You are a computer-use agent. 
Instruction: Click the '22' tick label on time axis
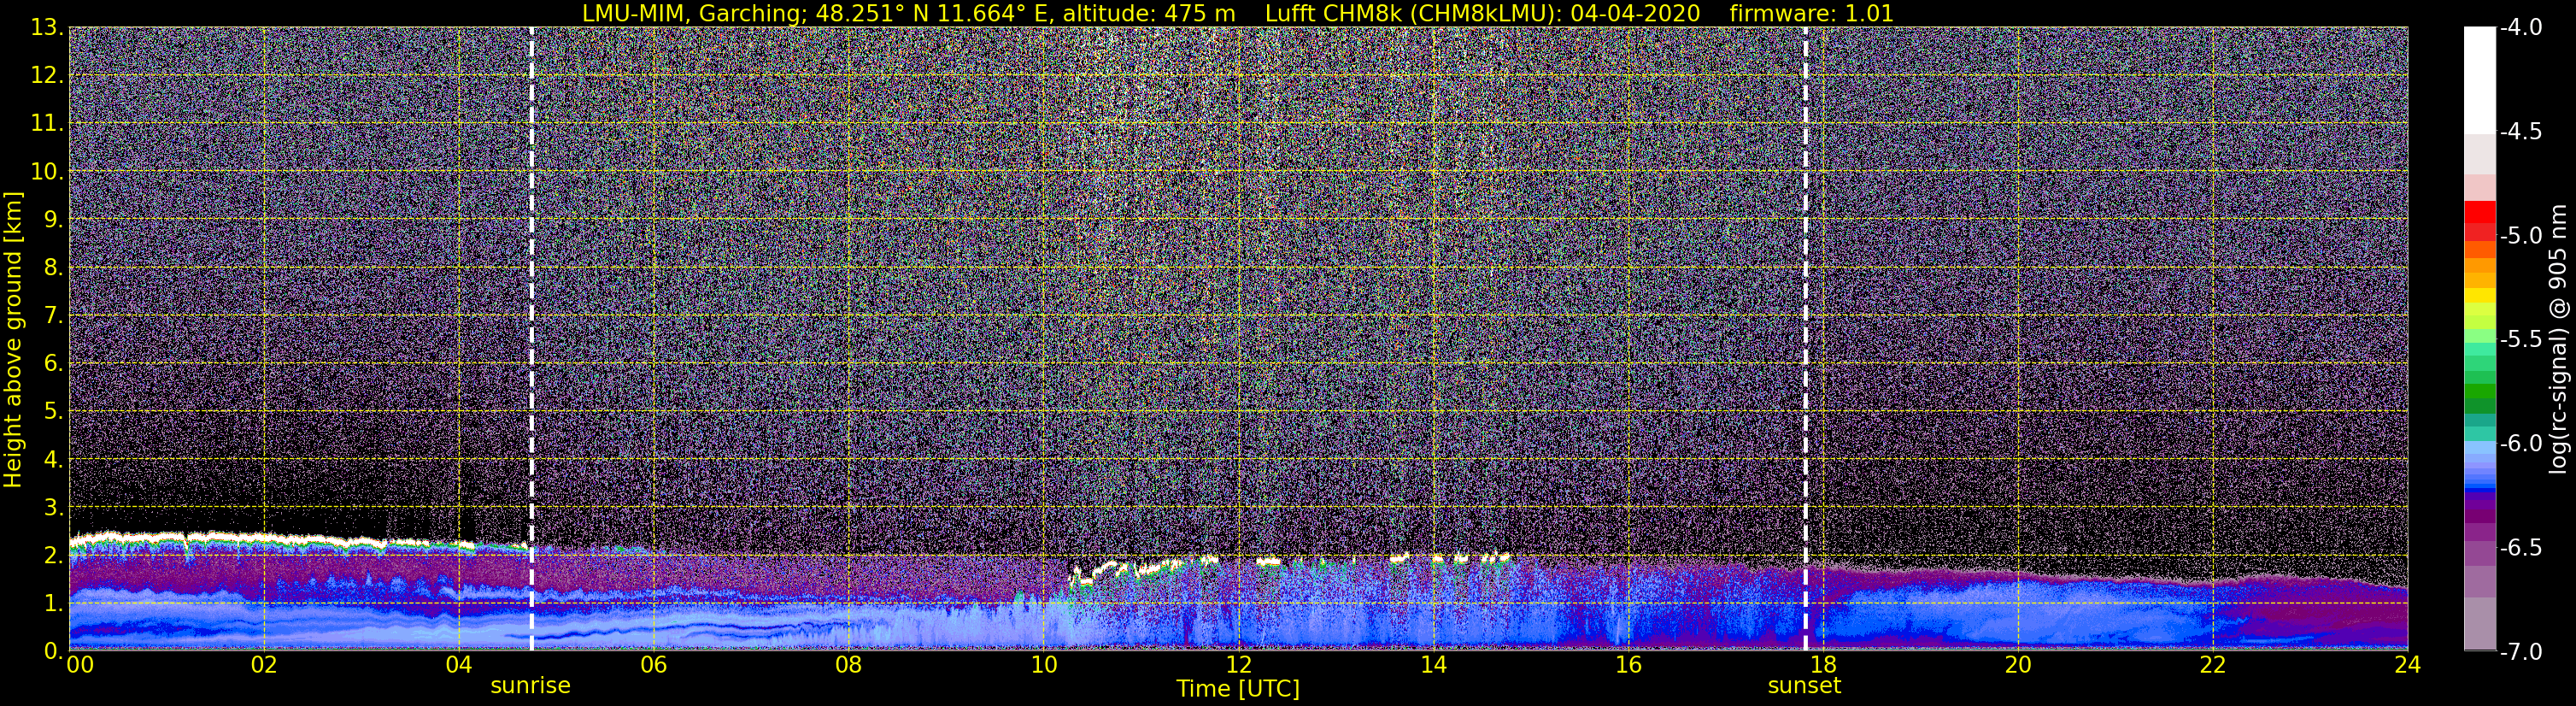pos(2213,665)
